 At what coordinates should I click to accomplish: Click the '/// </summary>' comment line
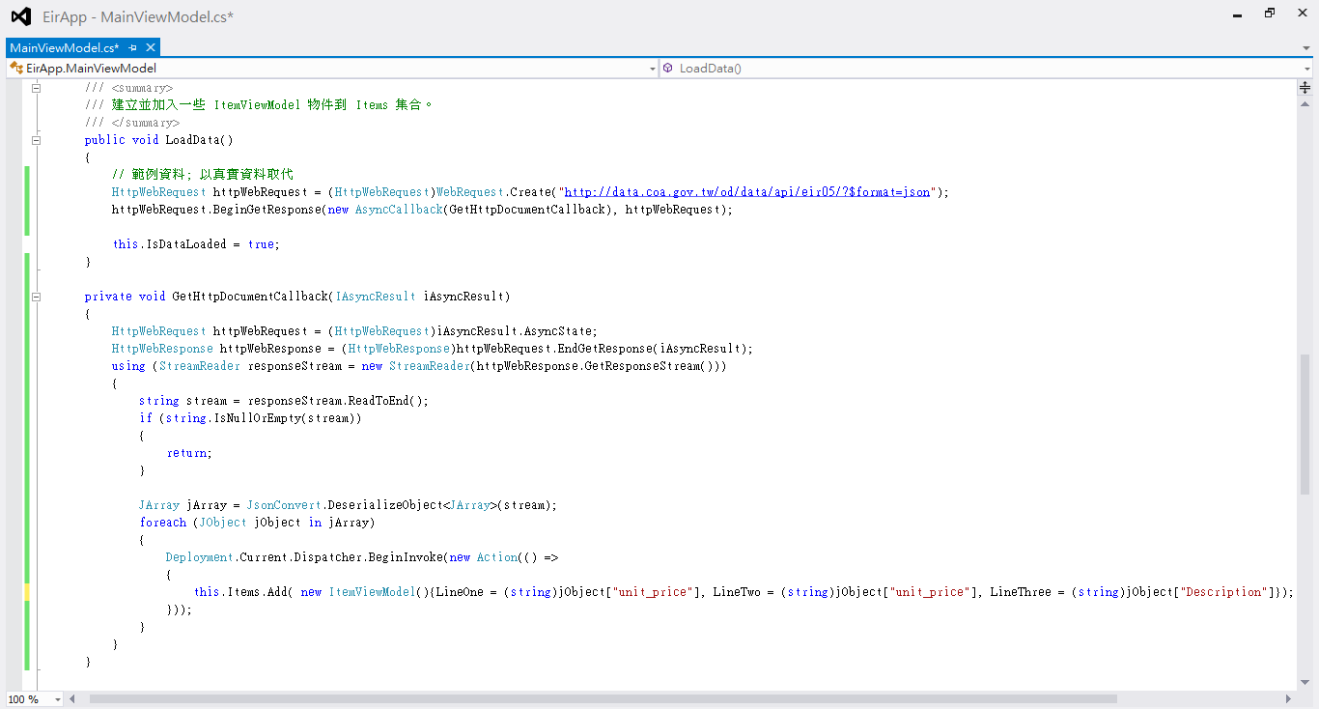[131, 123]
